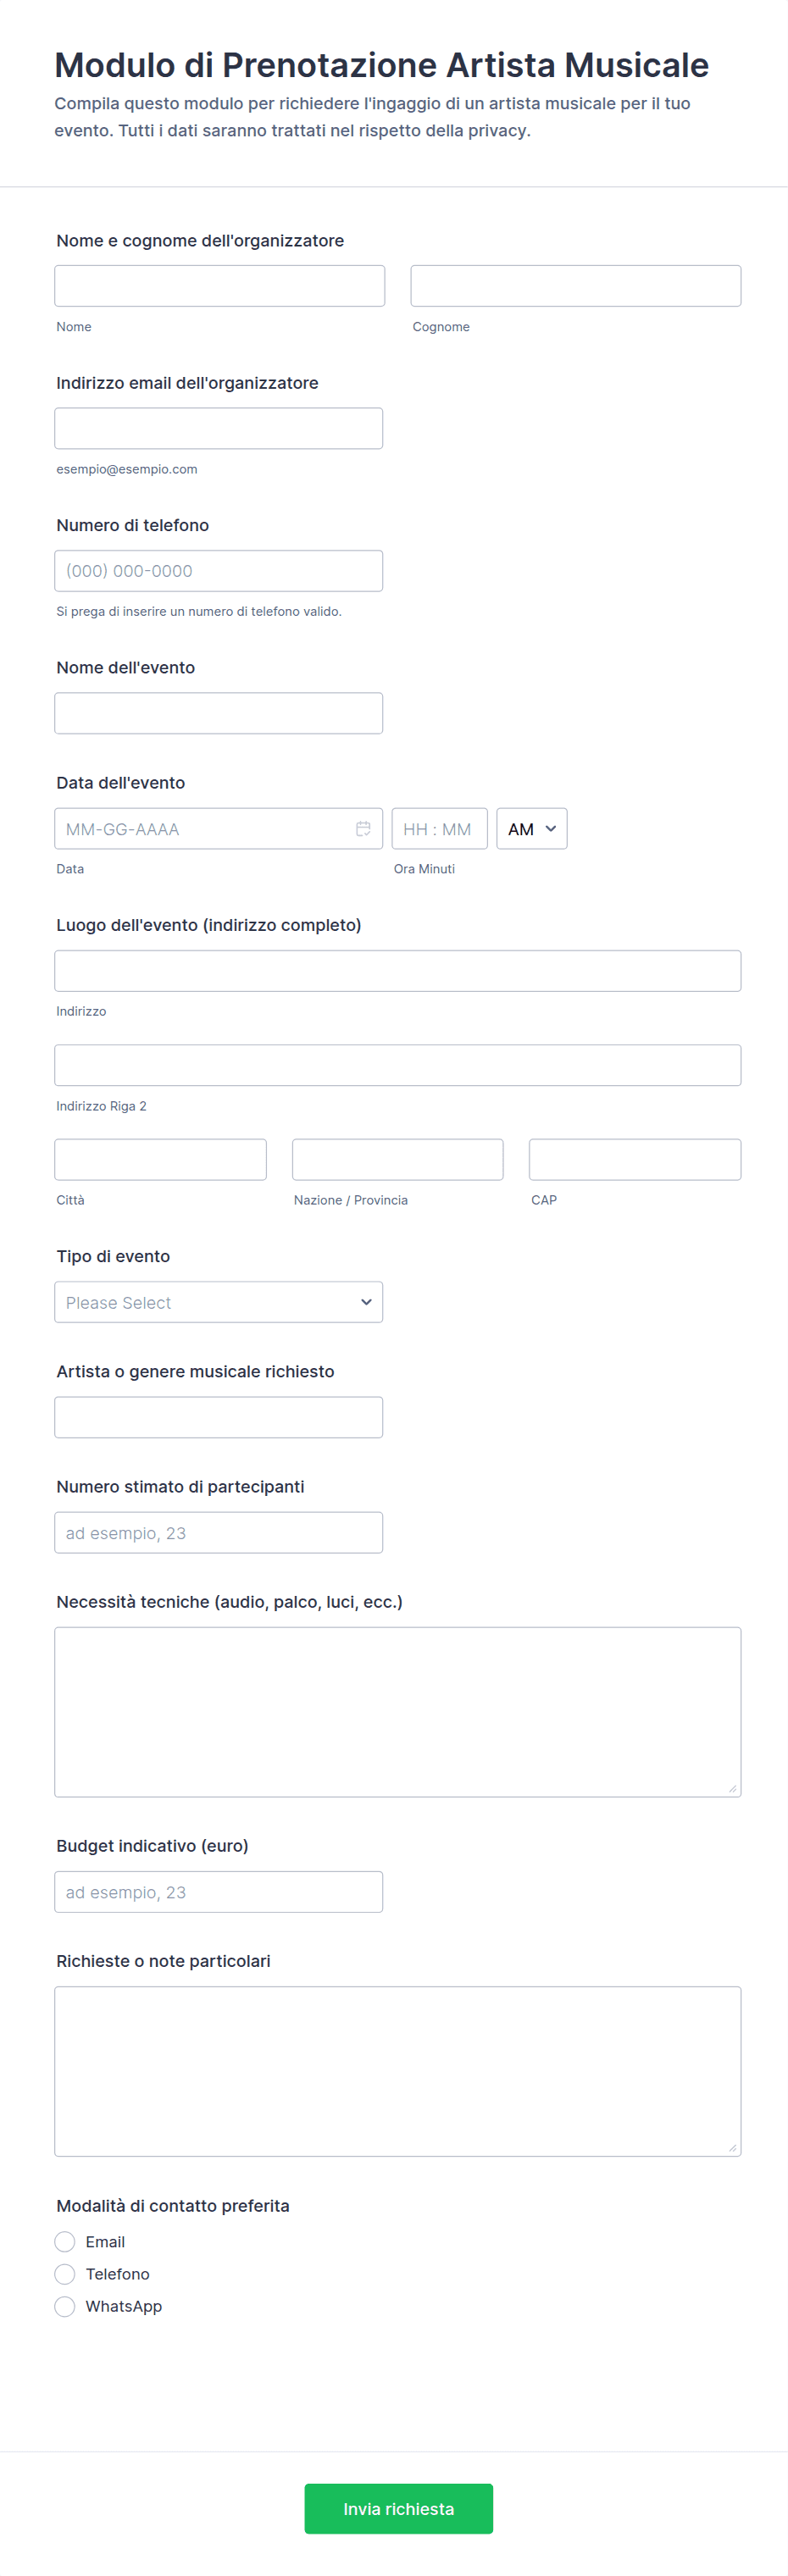Viewport: 788px width, 2576px height.
Task: Focus the Città input box
Action: 160,1159
